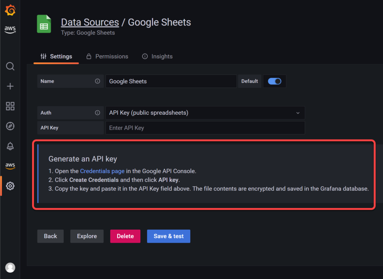Image resolution: width=383 pixels, height=279 pixels.
Task: Click the Data Sources breadcrumb link
Action: tap(90, 22)
